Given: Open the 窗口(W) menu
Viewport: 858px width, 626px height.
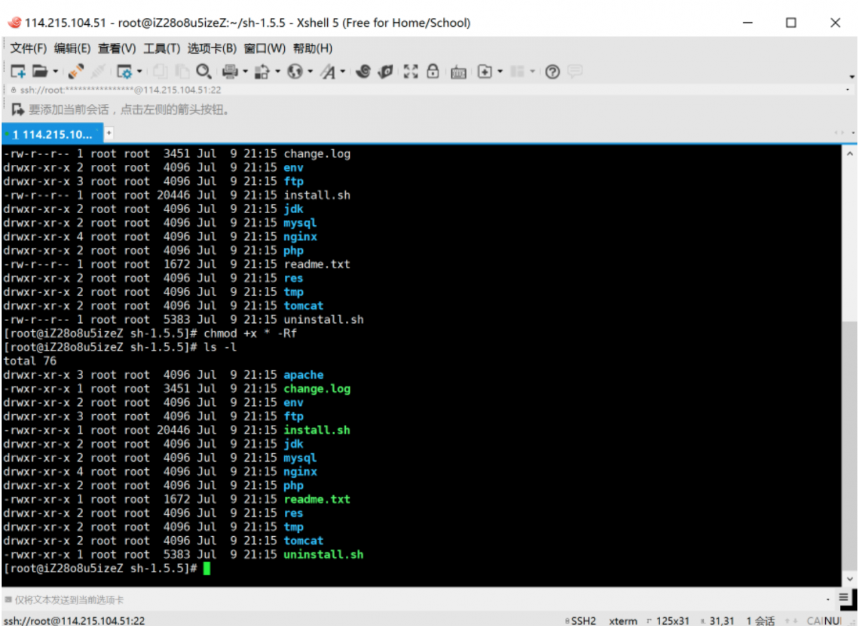Looking at the screenshot, I should point(265,48).
